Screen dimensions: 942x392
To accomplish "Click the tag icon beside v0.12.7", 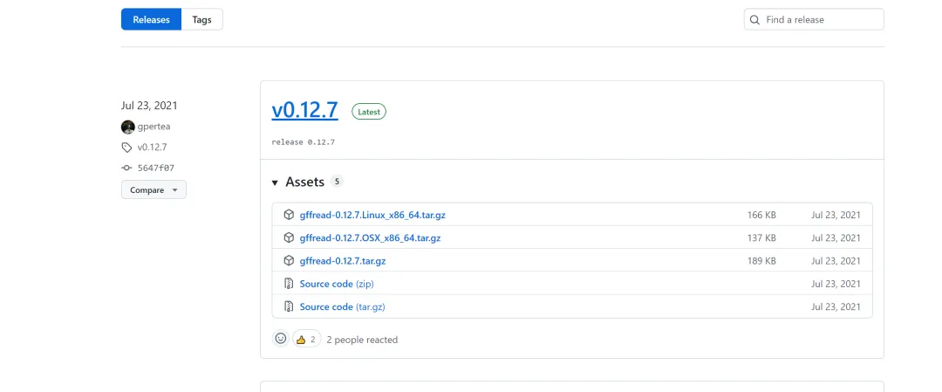I will (126, 148).
